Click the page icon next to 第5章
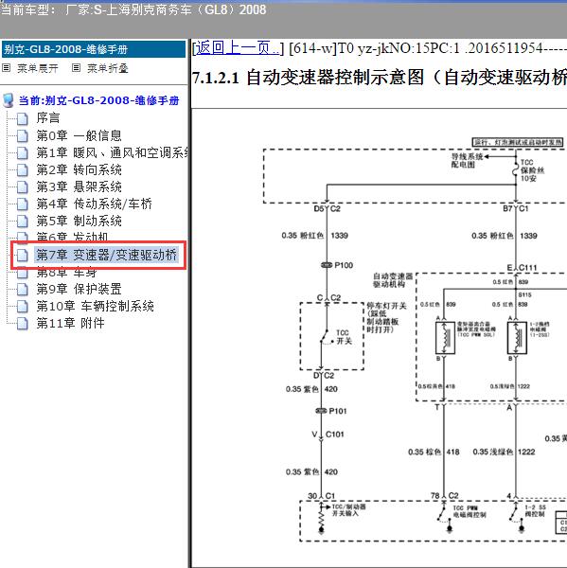This screenshot has height=568, width=567. [23, 221]
